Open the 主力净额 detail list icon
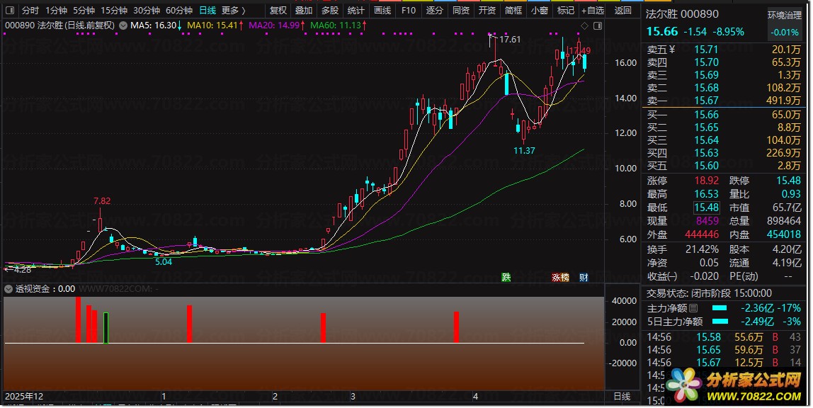Image resolution: width=813 pixels, height=408 pixels. point(693,308)
